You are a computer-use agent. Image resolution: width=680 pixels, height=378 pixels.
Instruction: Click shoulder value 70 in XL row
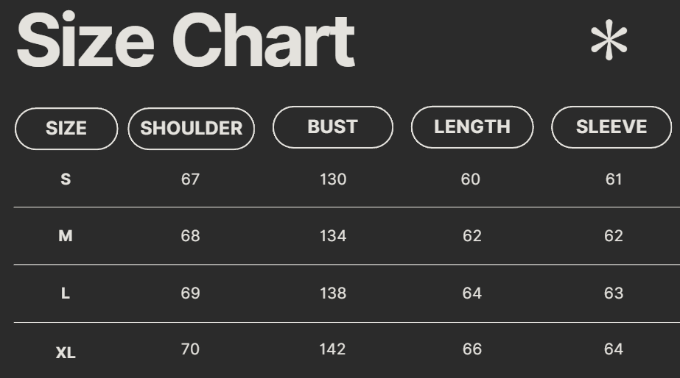coord(190,349)
